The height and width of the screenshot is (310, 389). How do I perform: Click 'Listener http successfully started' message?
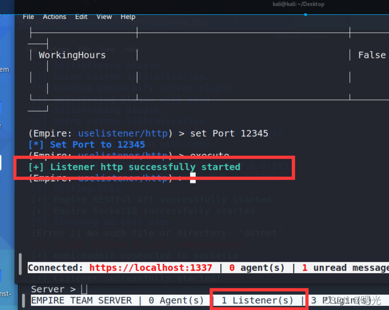[x=145, y=167]
